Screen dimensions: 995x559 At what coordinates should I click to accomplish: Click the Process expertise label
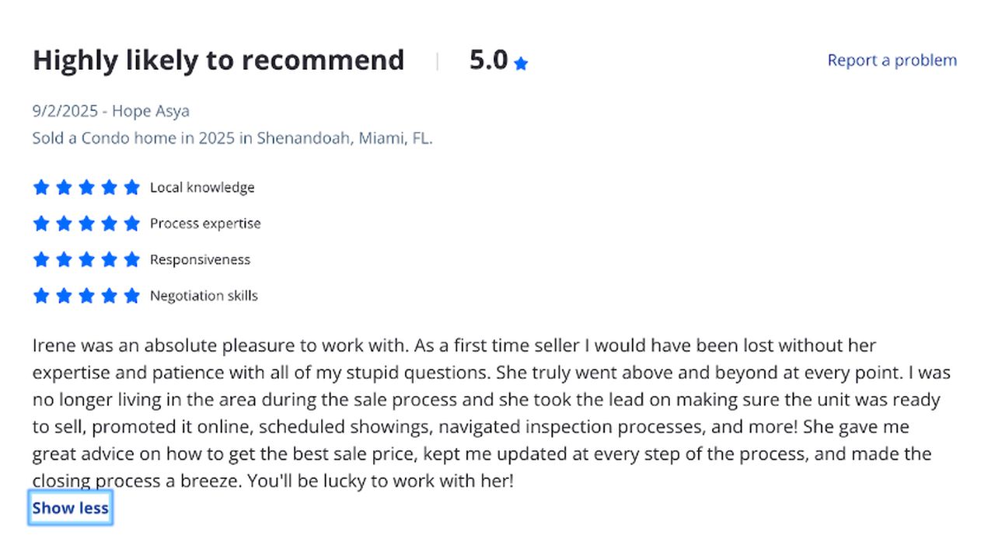tap(205, 224)
